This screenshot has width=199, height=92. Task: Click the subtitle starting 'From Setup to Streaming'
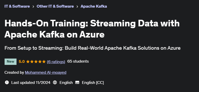93,48
